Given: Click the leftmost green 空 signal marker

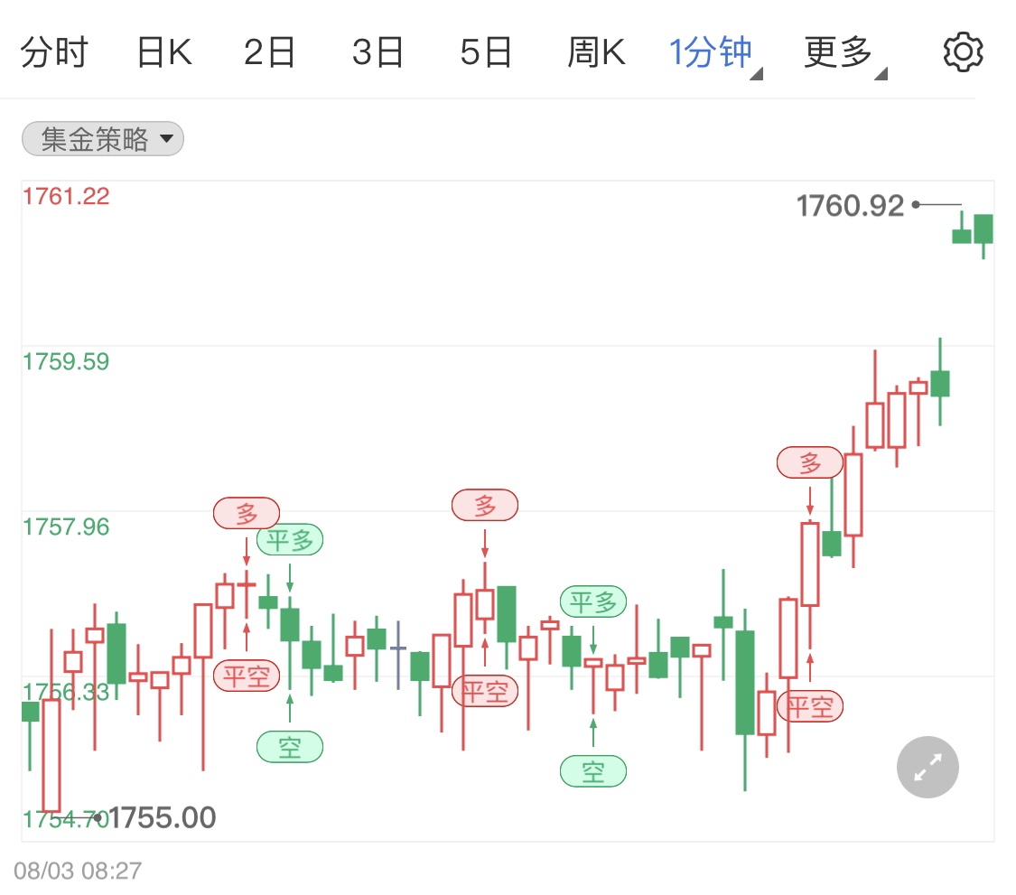Looking at the screenshot, I should 290,747.
